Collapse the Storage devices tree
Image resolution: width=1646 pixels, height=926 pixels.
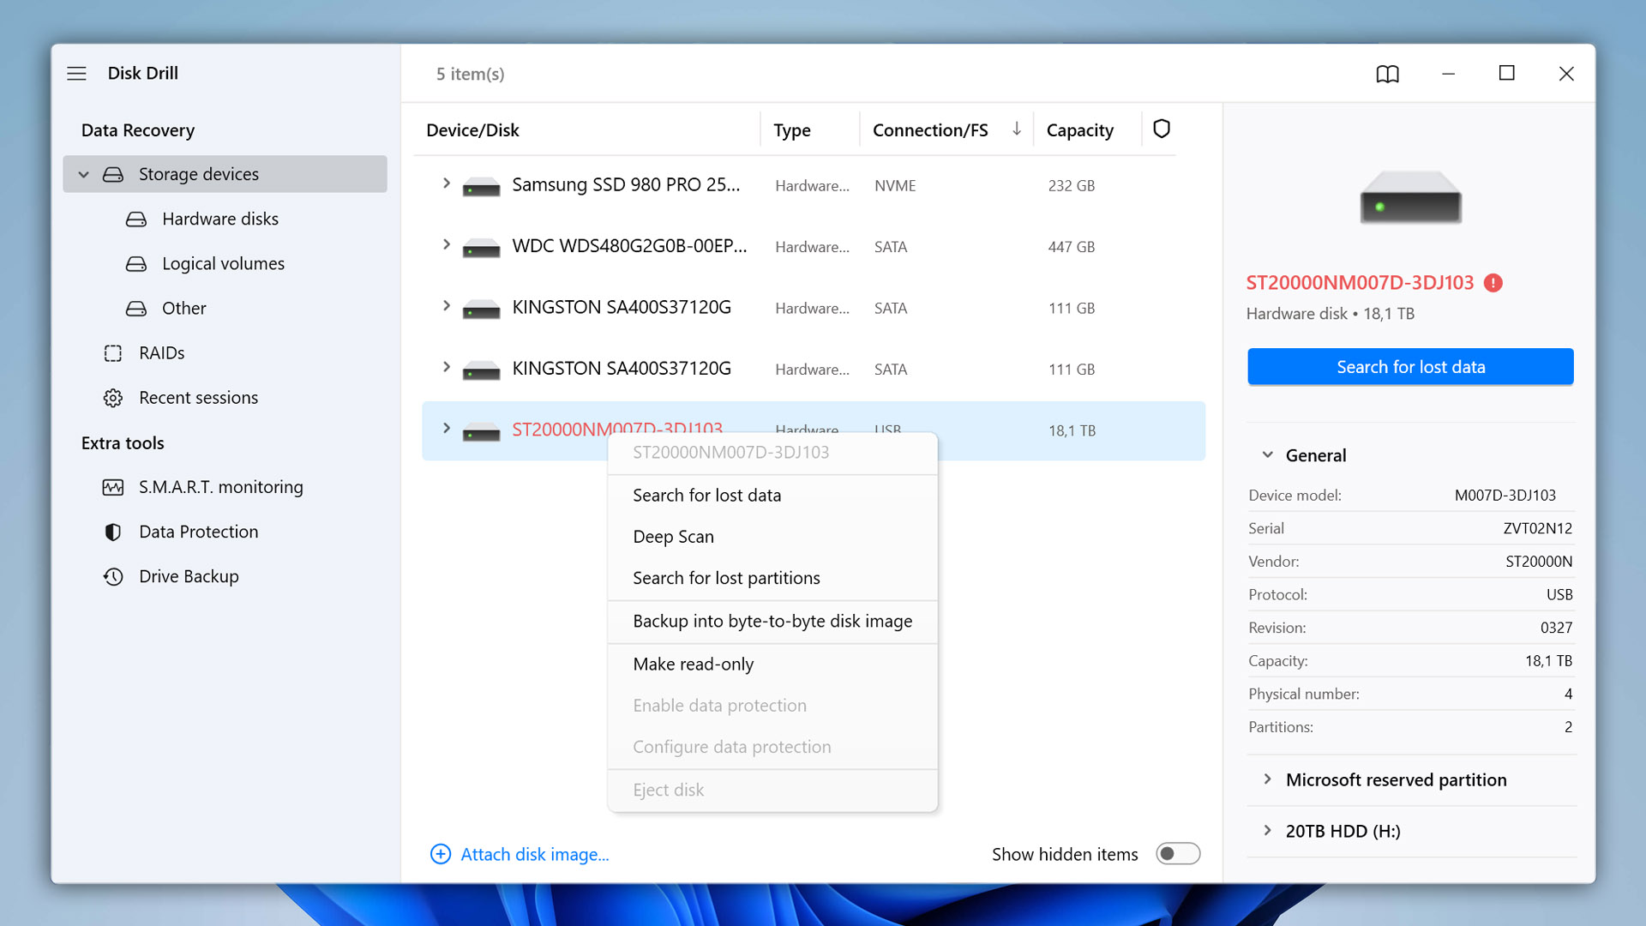coord(83,174)
